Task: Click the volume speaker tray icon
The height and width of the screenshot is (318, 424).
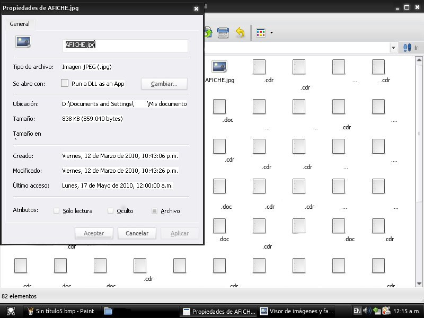Action: coord(367,311)
